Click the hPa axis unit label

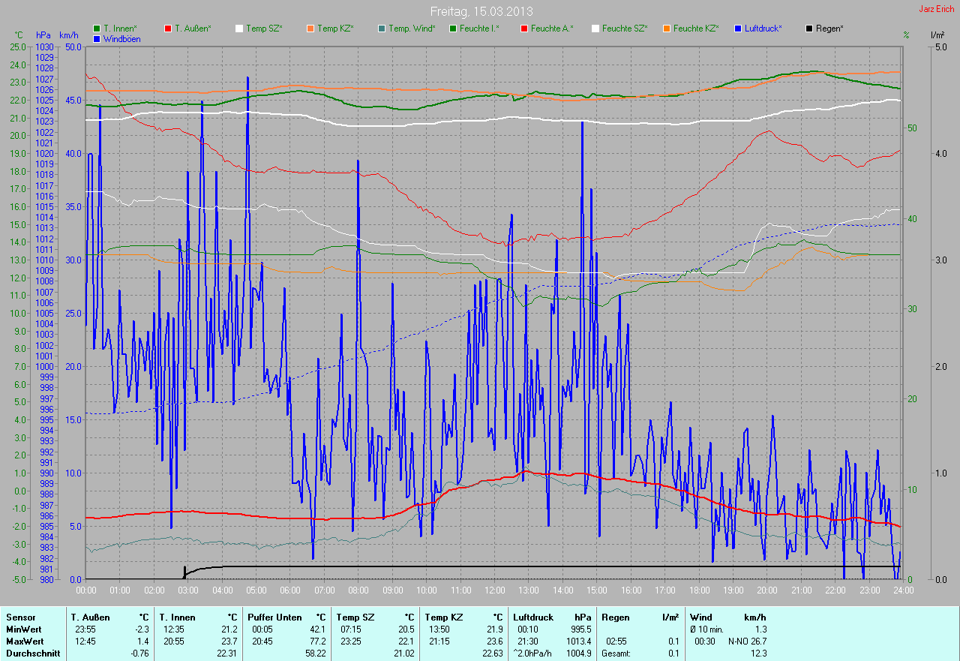point(43,35)
